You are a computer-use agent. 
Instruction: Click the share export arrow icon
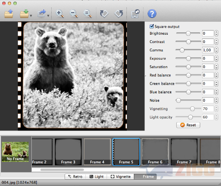click(x=42, y=13)
